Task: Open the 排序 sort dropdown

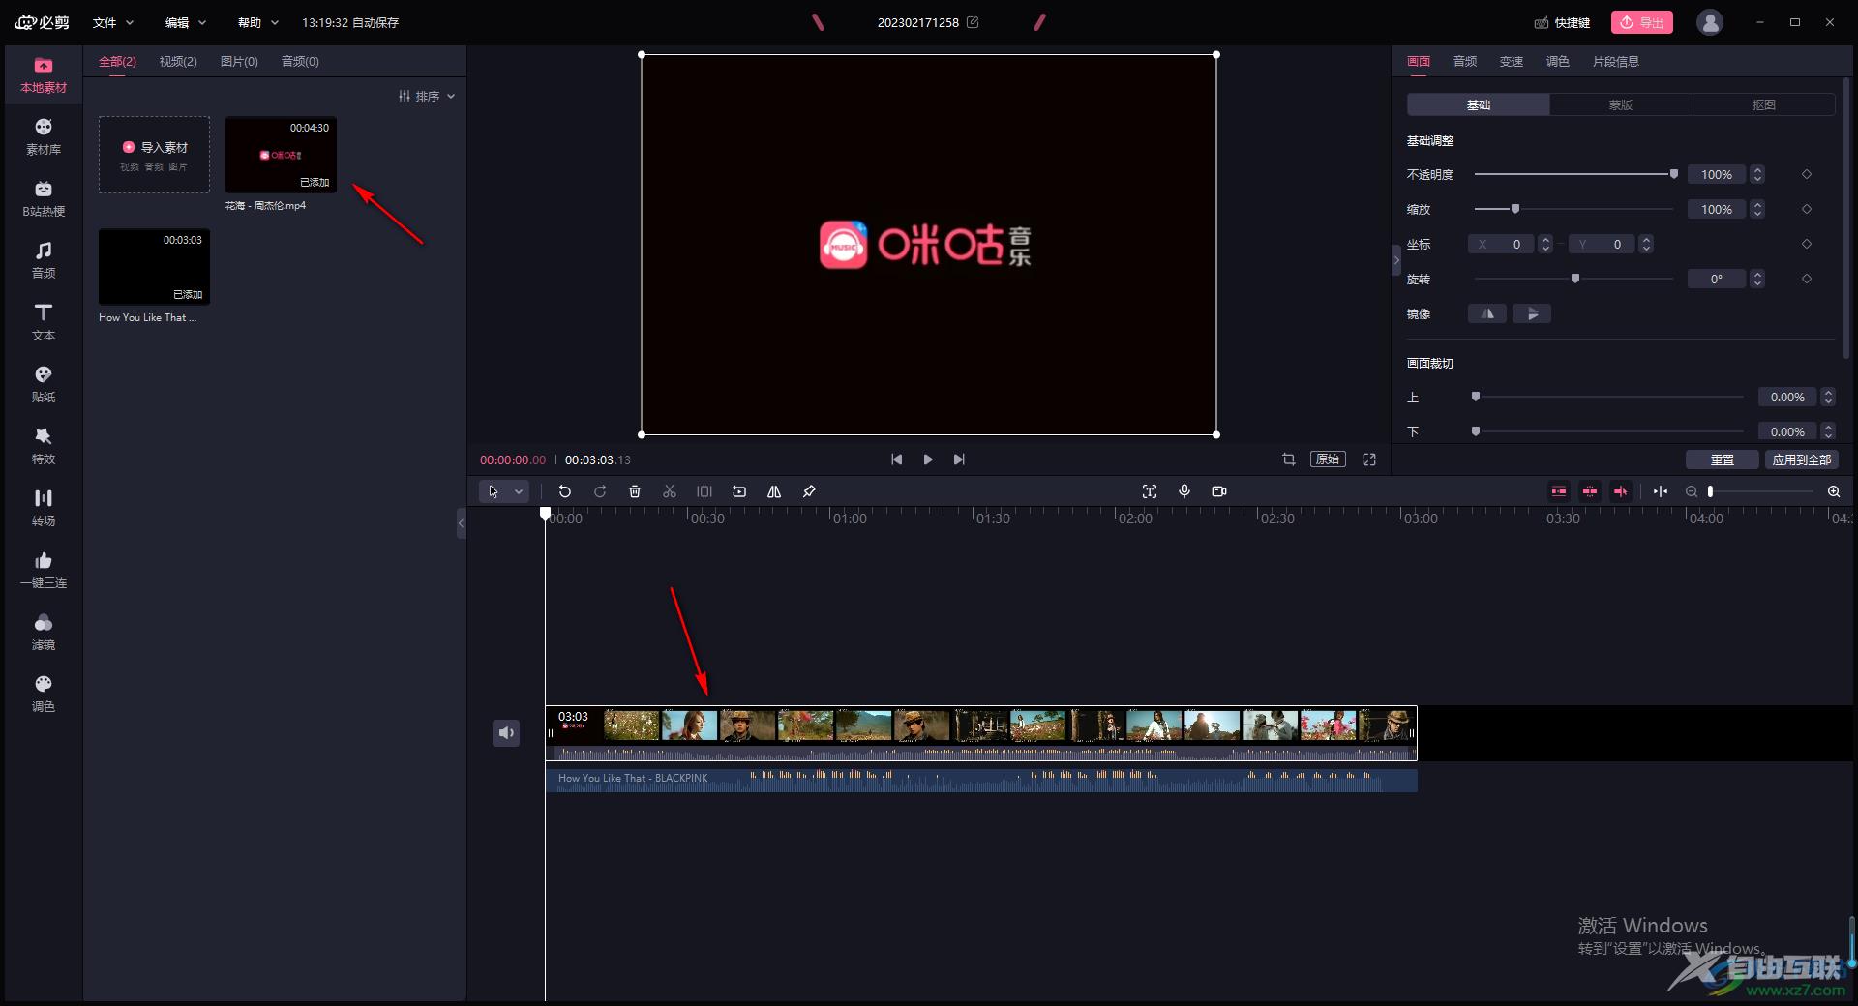Action: click(427, 96)
